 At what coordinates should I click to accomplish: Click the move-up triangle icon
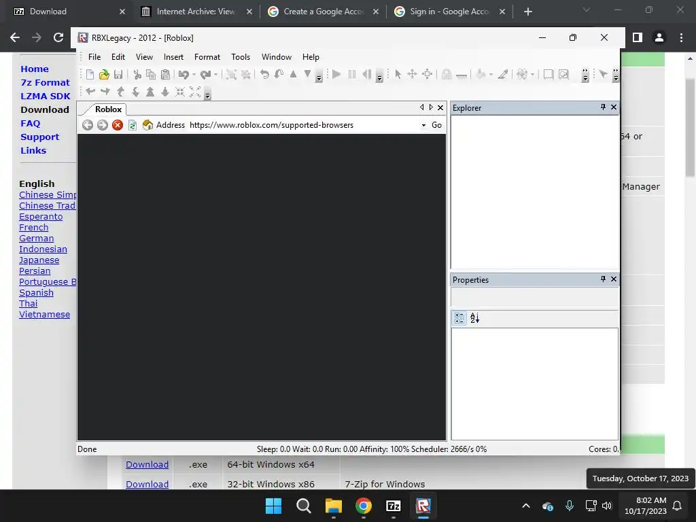click(293, 74)
